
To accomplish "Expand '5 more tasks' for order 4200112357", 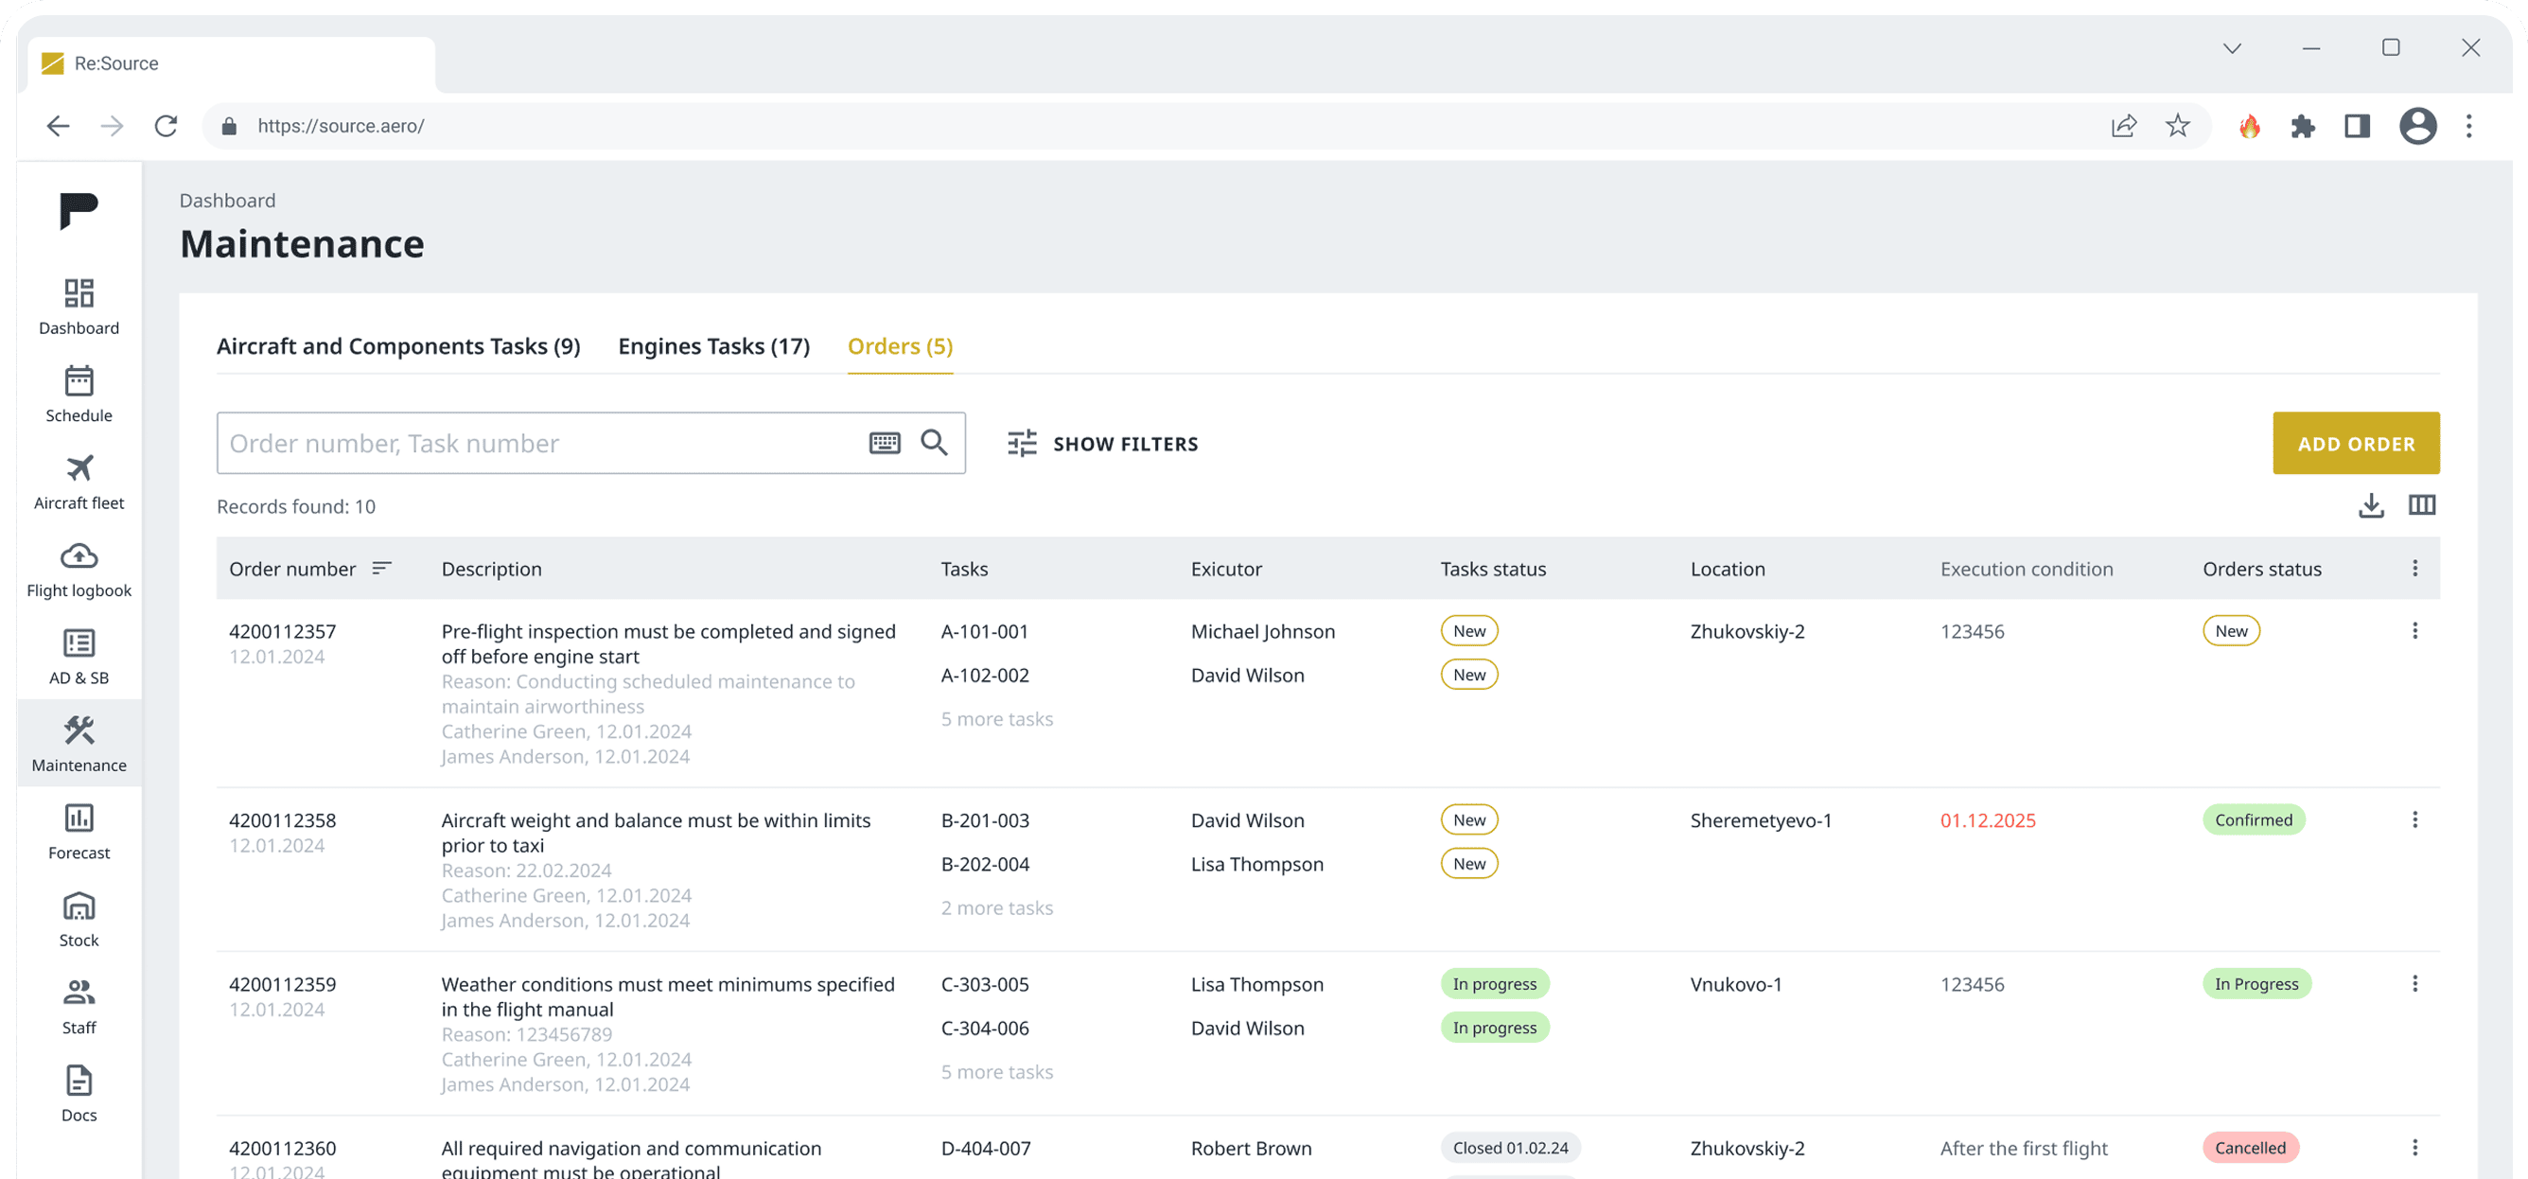I will [997, 718].
